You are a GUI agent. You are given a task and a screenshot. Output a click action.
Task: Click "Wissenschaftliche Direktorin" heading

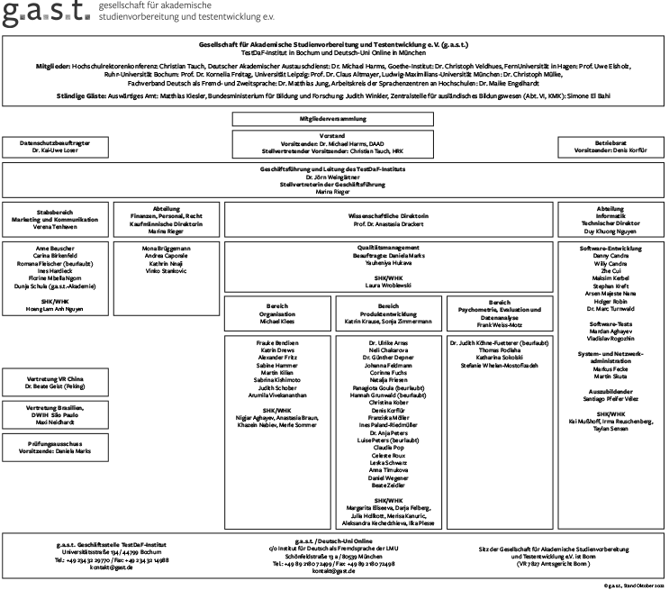tap(388, 216)
